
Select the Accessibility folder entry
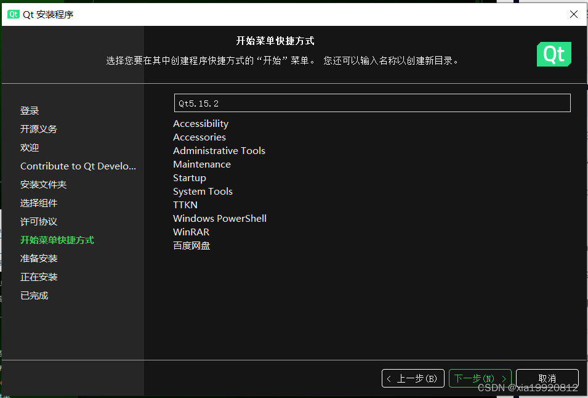(201, 123)
